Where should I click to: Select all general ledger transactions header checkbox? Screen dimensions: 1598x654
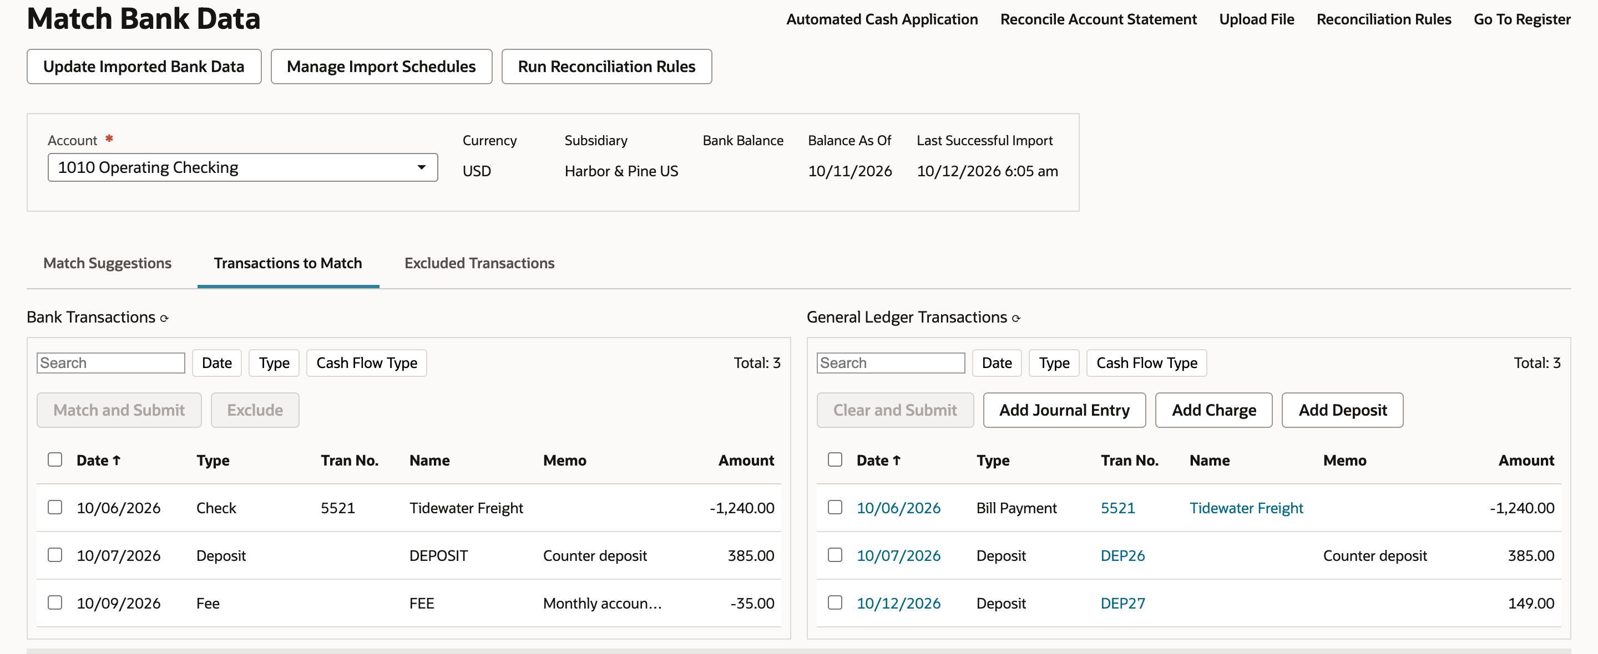835,459
